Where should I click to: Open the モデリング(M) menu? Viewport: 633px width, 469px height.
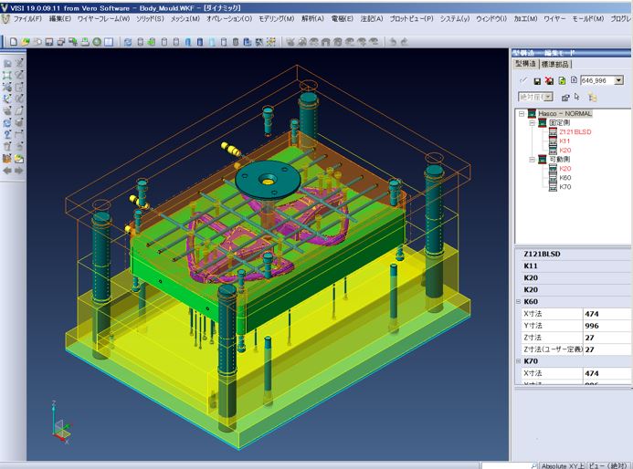[x=276, y=18]
